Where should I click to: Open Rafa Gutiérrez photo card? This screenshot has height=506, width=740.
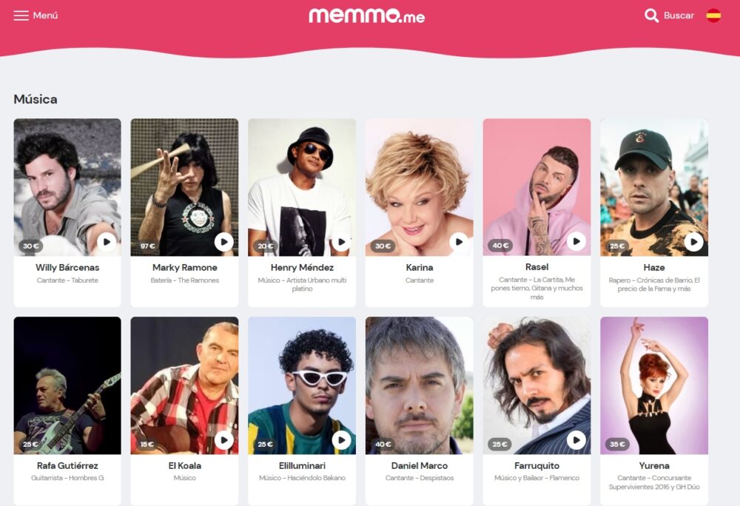pyautogui.click(x=67, y=385)
